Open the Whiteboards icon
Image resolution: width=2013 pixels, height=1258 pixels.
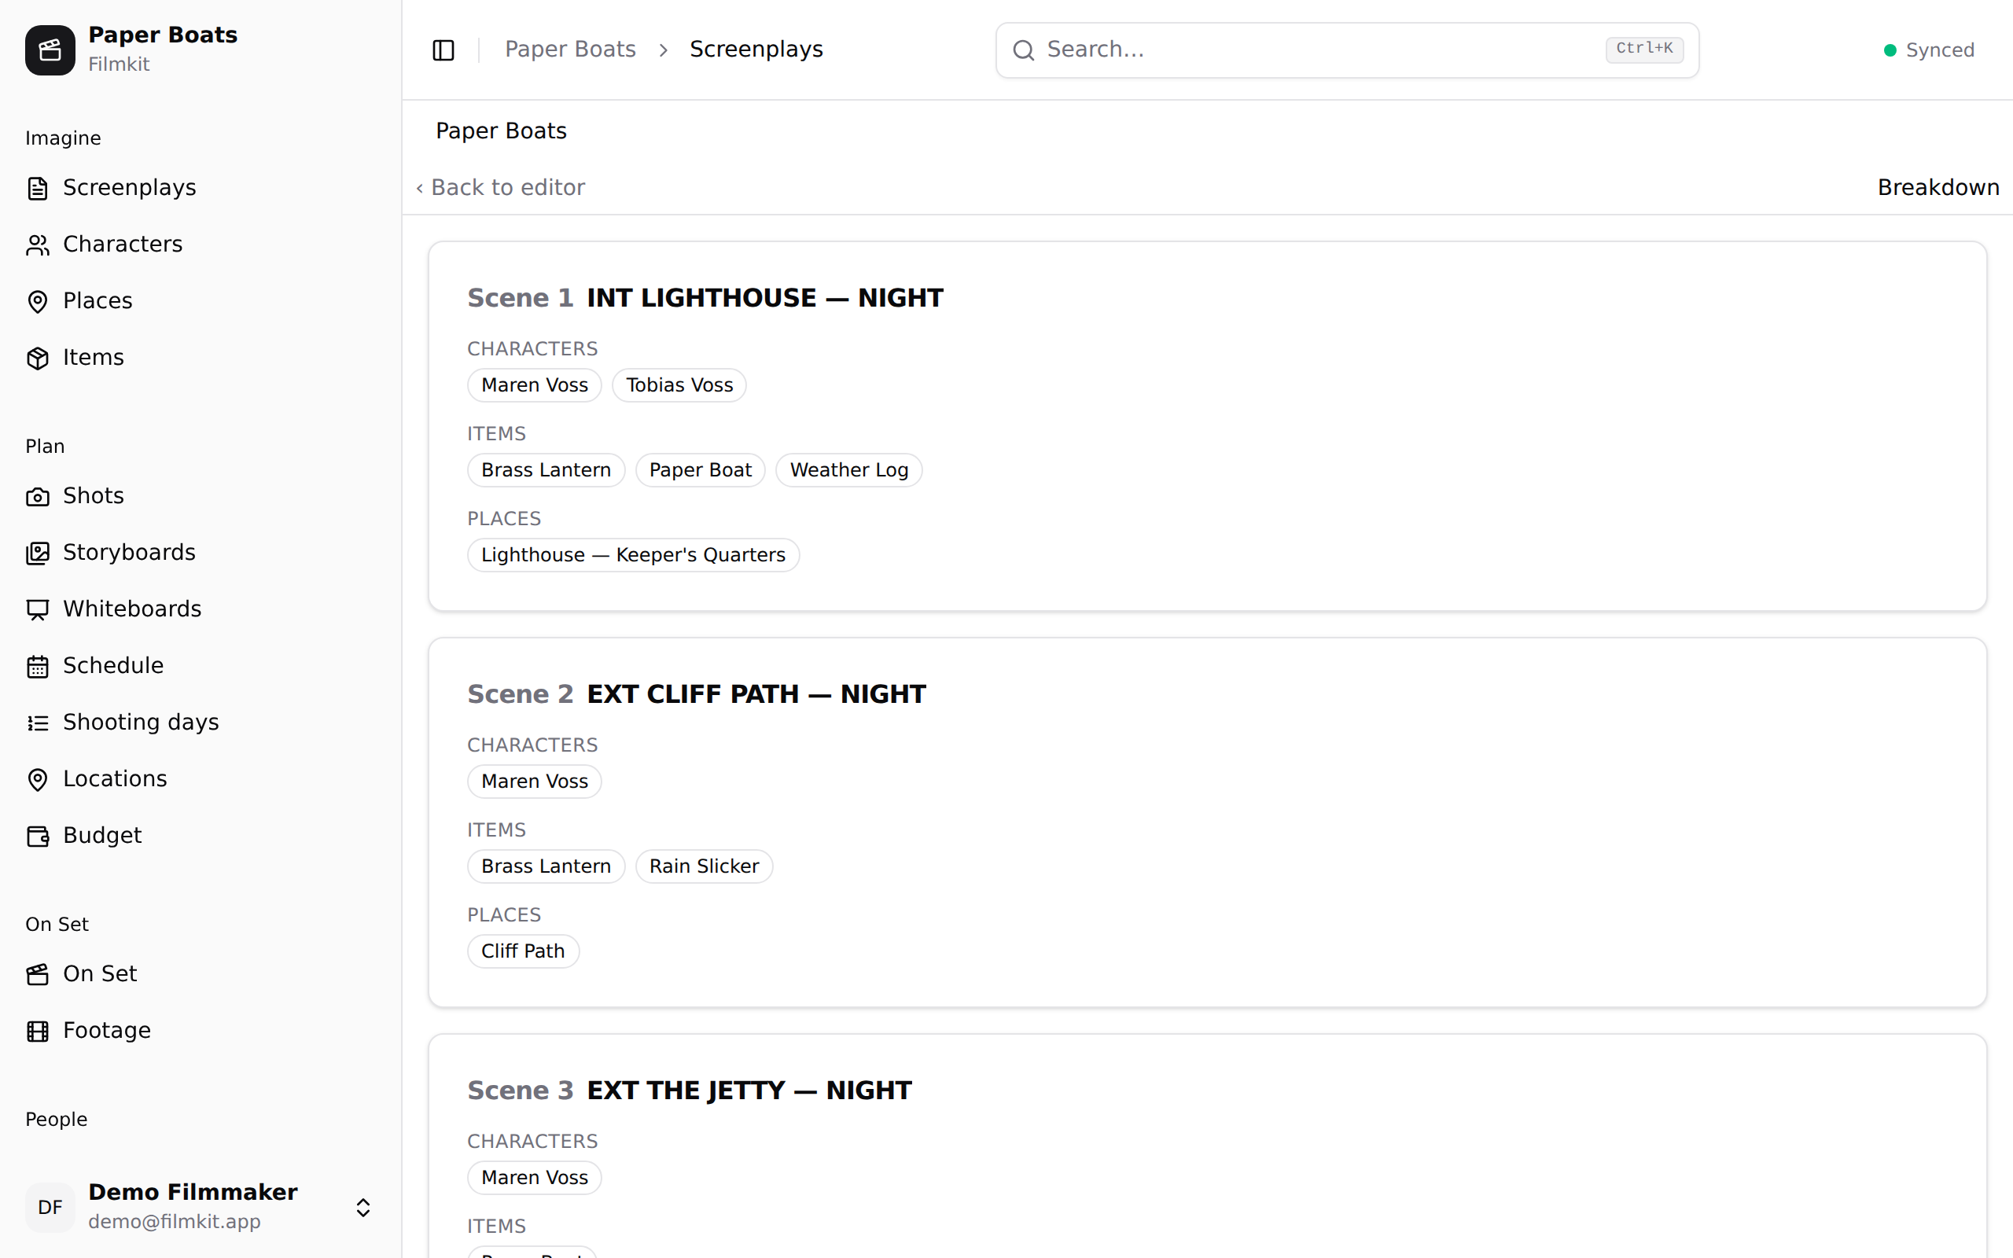click(x=38, y=609)
